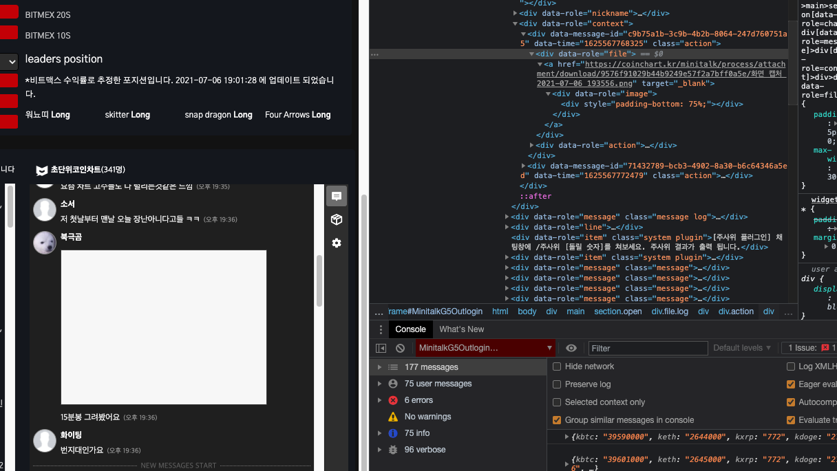This screenshot has width=837, height=471.
Task: Create live expression with eye icon
Action: [571, 348]
